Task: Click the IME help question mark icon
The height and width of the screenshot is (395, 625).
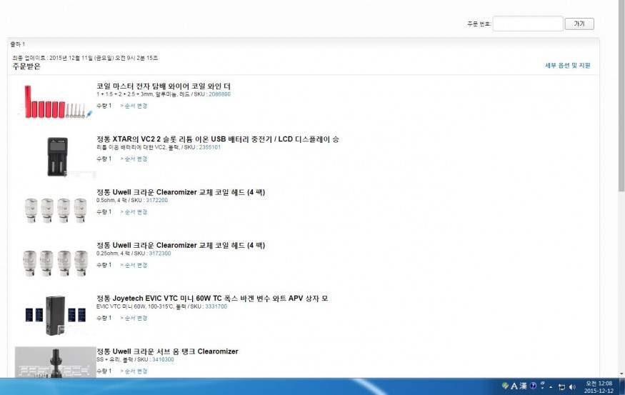Action: pyautogui.click(x=533, y=386)
